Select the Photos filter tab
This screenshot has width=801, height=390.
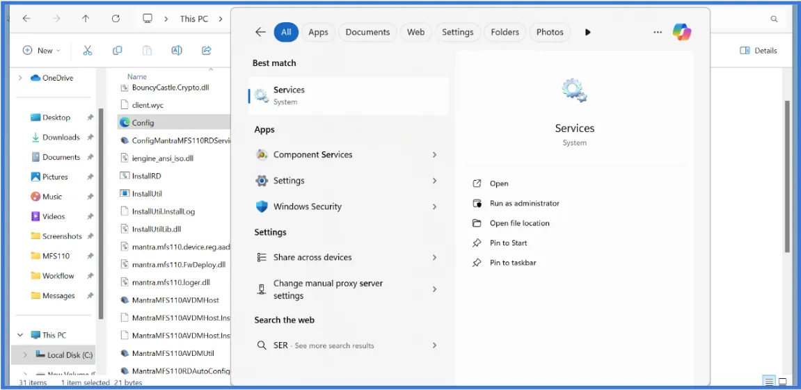pyautogui.click(x=550, y=32)
